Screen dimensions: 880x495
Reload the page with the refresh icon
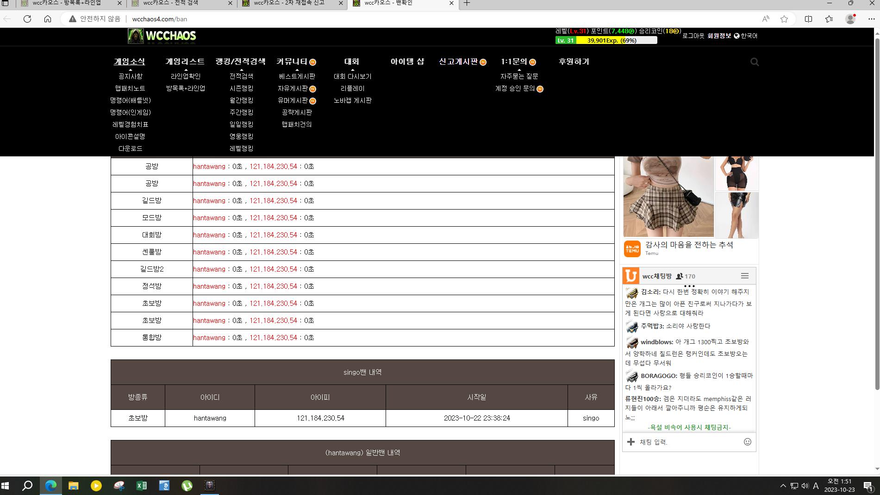pyautogui.click(x=27, y=19)
